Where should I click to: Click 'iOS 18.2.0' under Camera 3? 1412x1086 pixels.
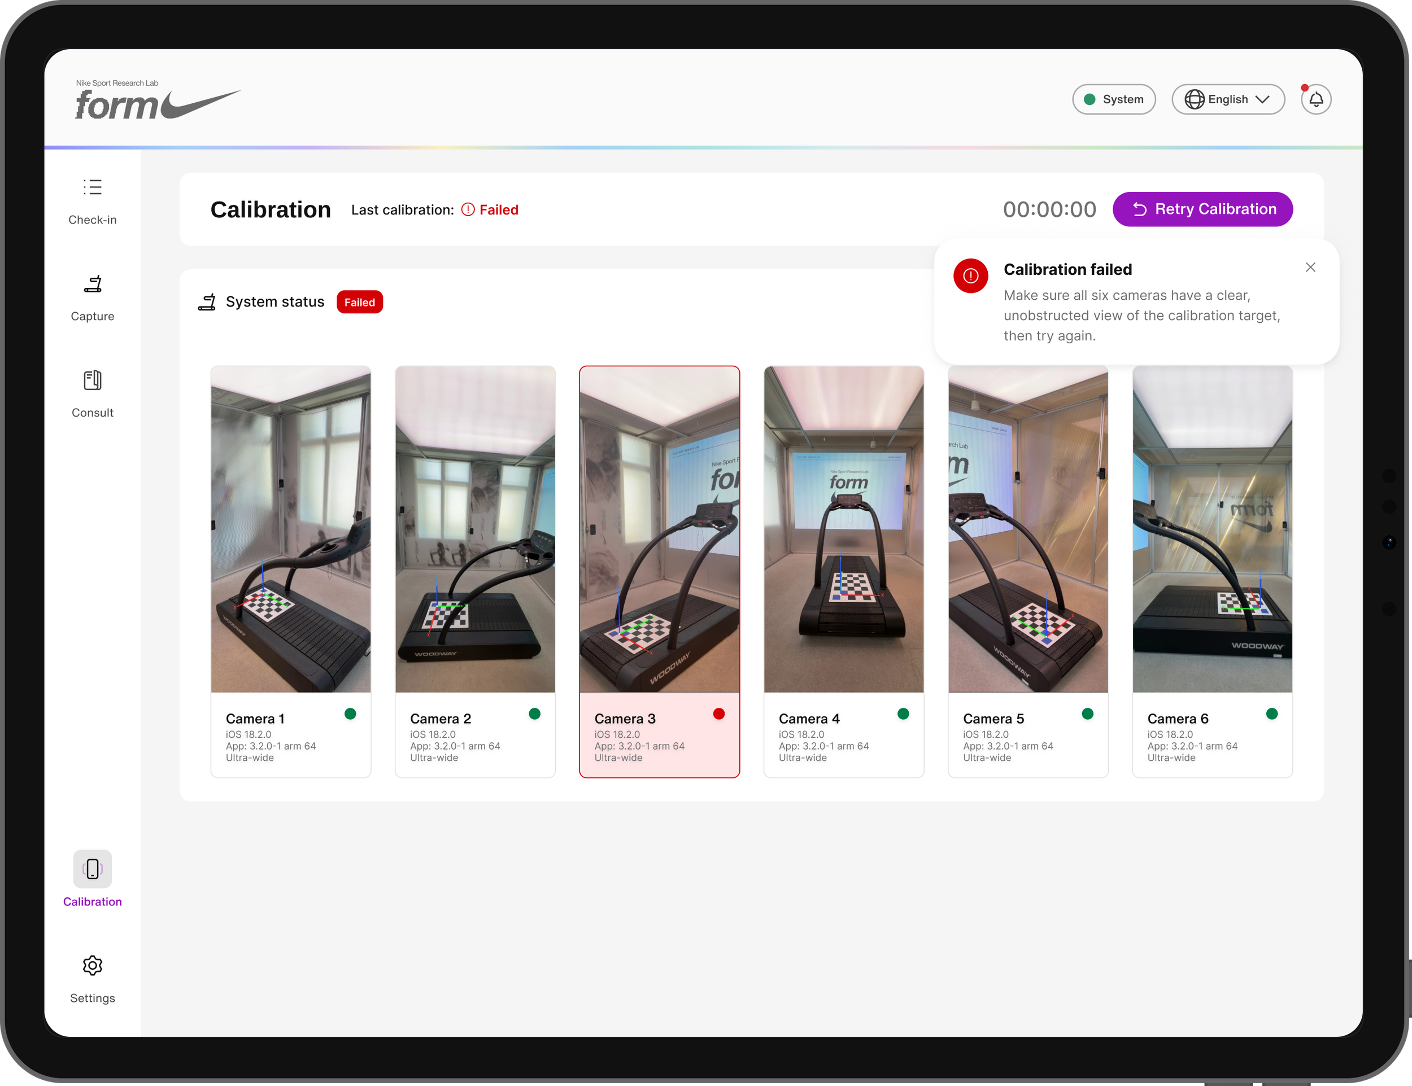pyautogui.click(x=617, y=734)
